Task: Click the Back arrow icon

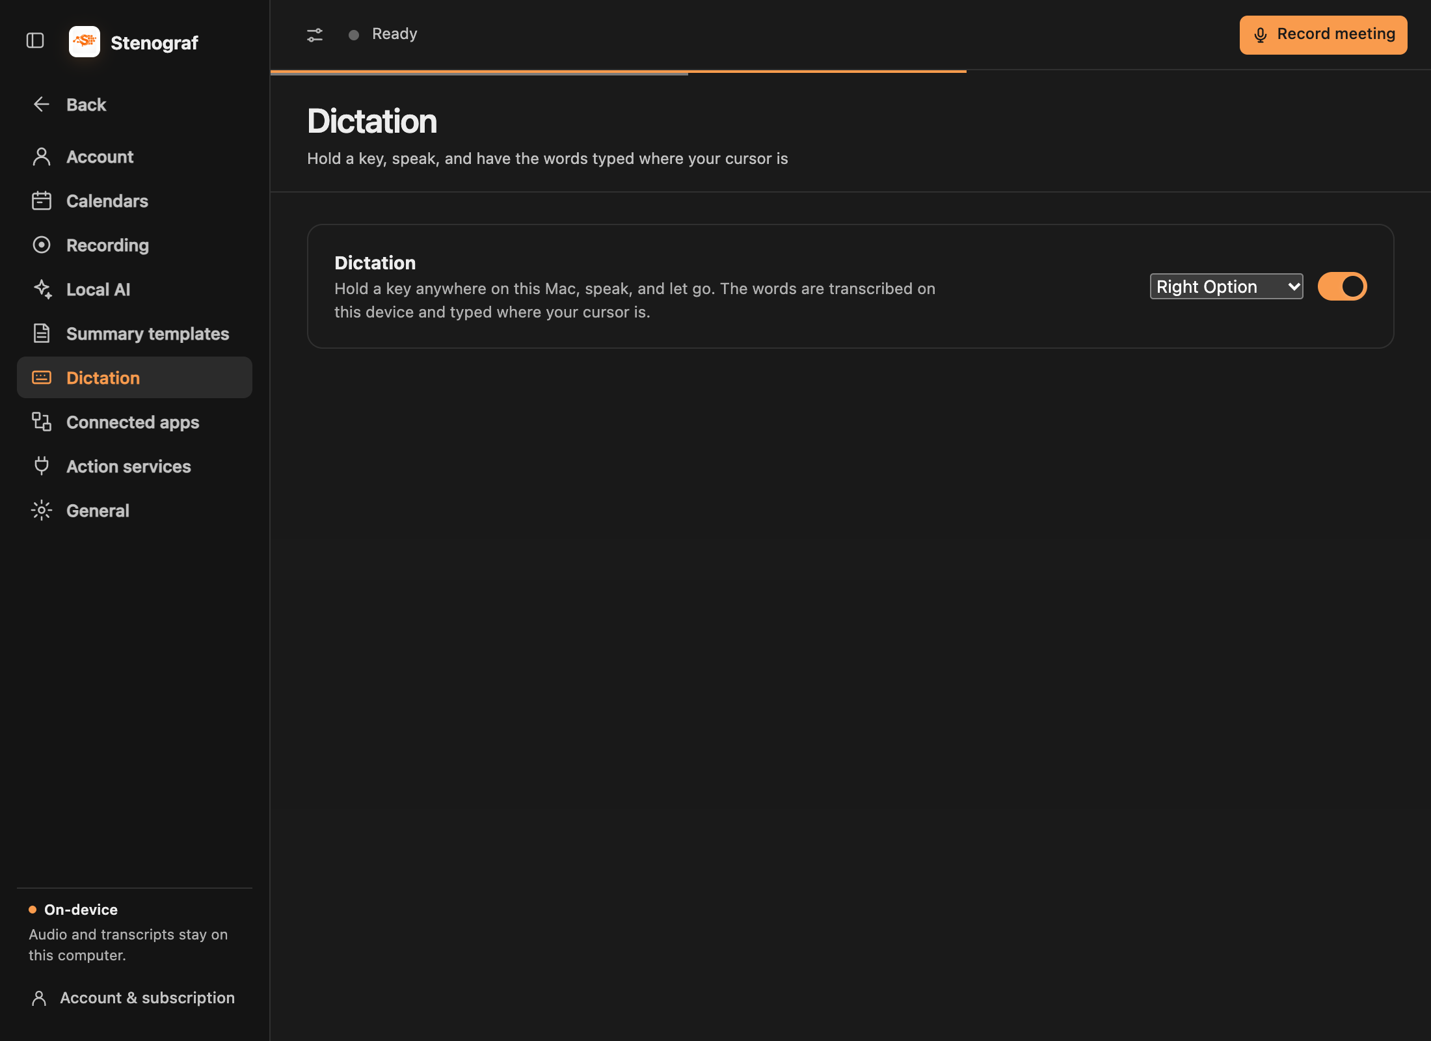Action: pyautogui.click(x=42, y=104)
